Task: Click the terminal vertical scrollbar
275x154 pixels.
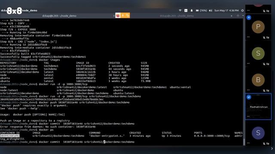Action: 244,142
